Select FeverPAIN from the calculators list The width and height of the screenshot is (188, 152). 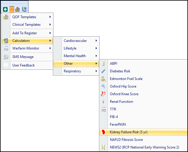pyautogui.click(x=118, y=124)
